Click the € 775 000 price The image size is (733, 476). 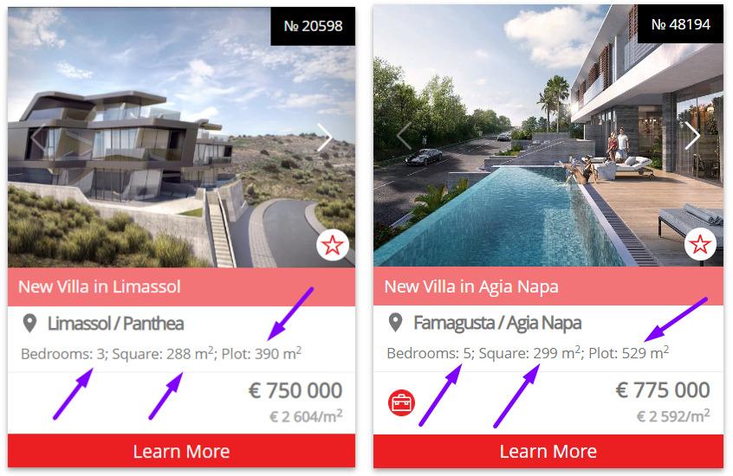pyautogui.click(x=663, y=390)
